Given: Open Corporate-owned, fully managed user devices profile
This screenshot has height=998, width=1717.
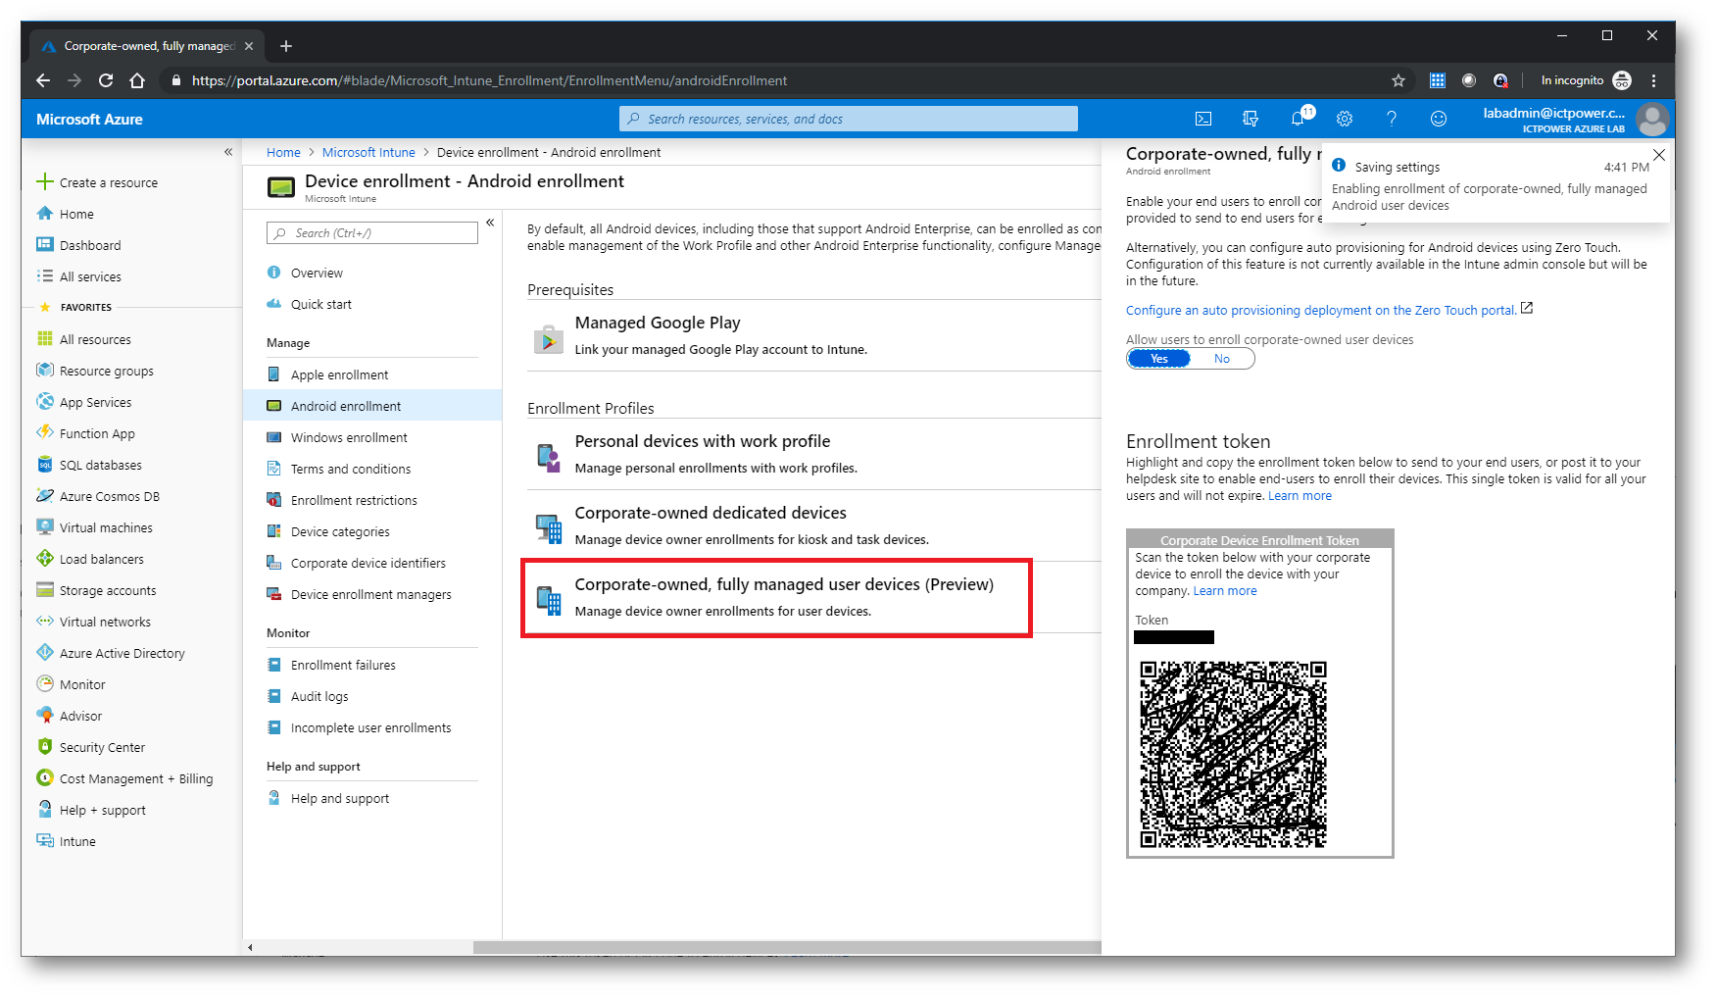Looking at the screenshot, I should (776, 598).
